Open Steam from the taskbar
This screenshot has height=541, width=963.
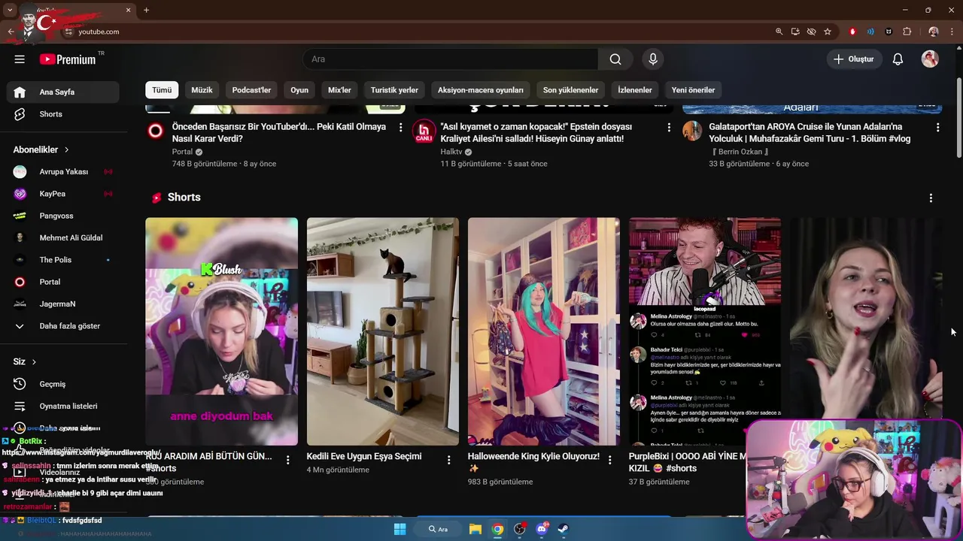[x=563, y=529]
